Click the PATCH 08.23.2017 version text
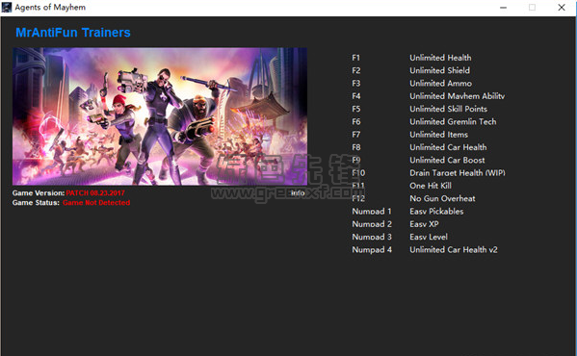Image resolution: width=577 pixels, height=356 pixels. click(x=95, y=192)
